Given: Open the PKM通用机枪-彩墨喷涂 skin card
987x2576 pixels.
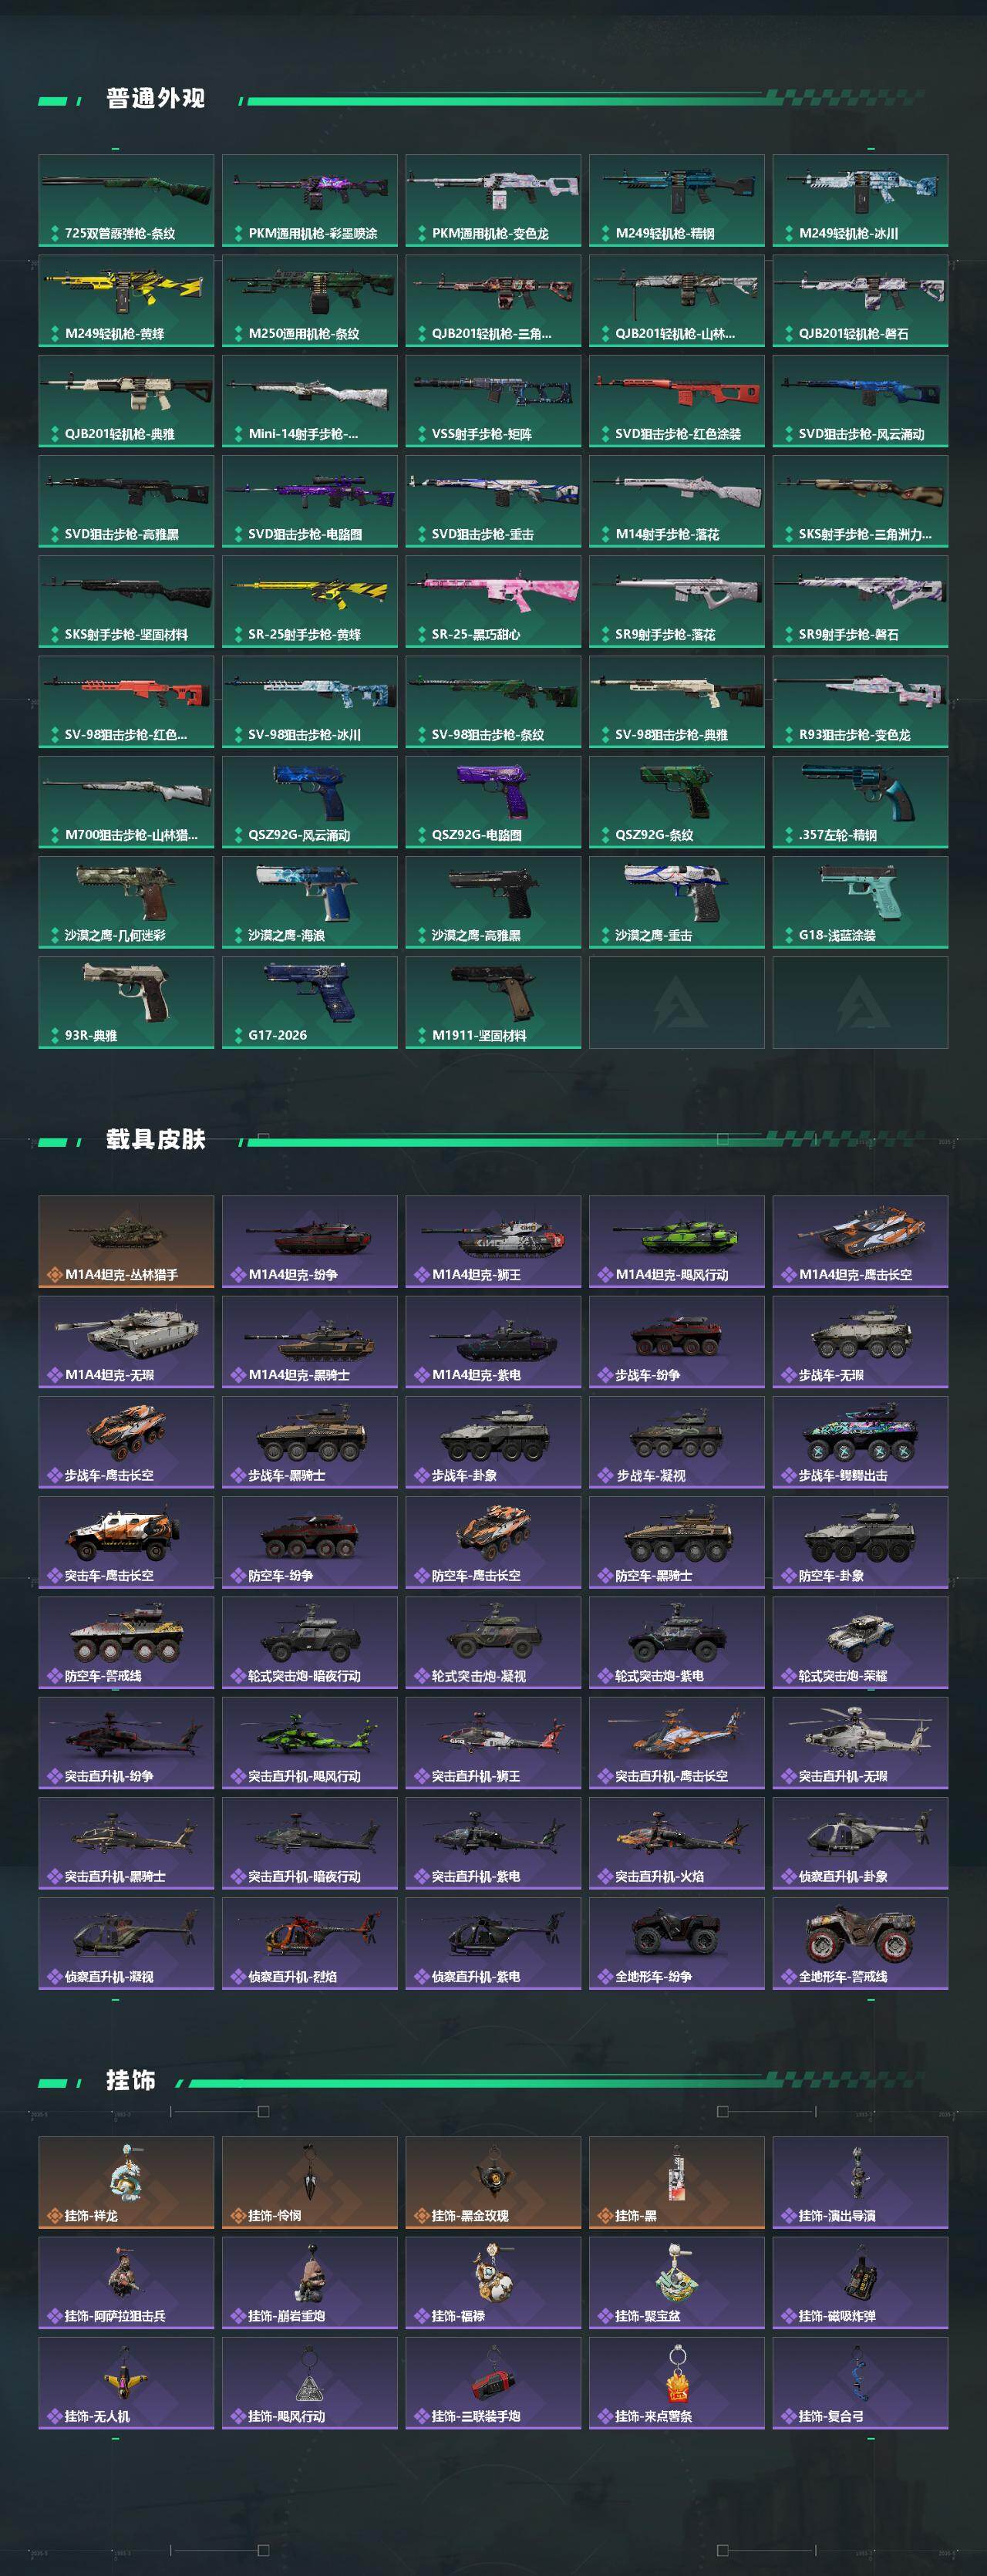Looking at the screenshot, I should click(310, 201).
